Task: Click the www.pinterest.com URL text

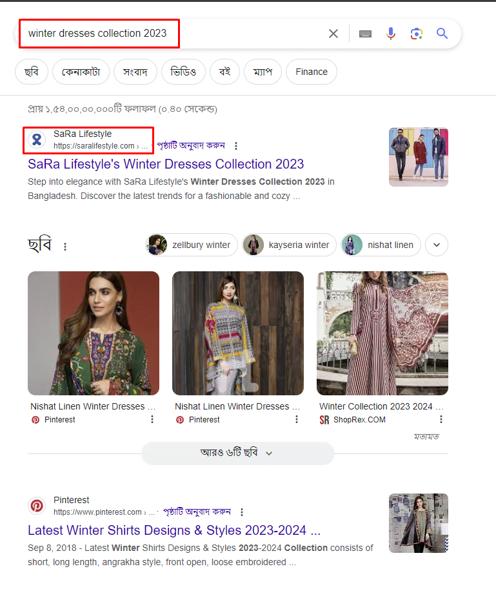Action: pyautogui.click(x=104, y=512)
